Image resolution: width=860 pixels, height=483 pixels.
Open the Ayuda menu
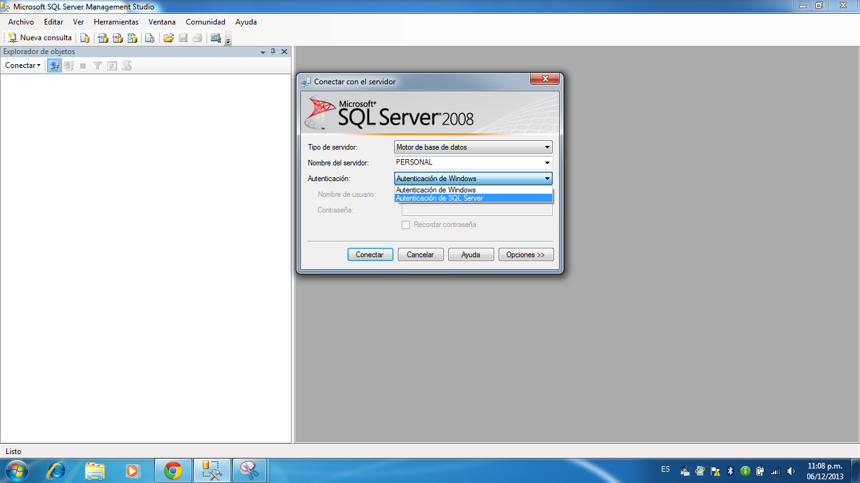(246, 22)
